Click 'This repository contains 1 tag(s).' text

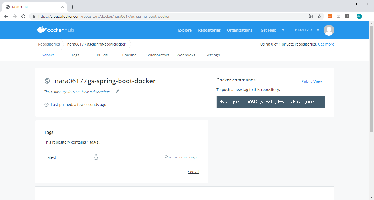click(x=72, y=142)
